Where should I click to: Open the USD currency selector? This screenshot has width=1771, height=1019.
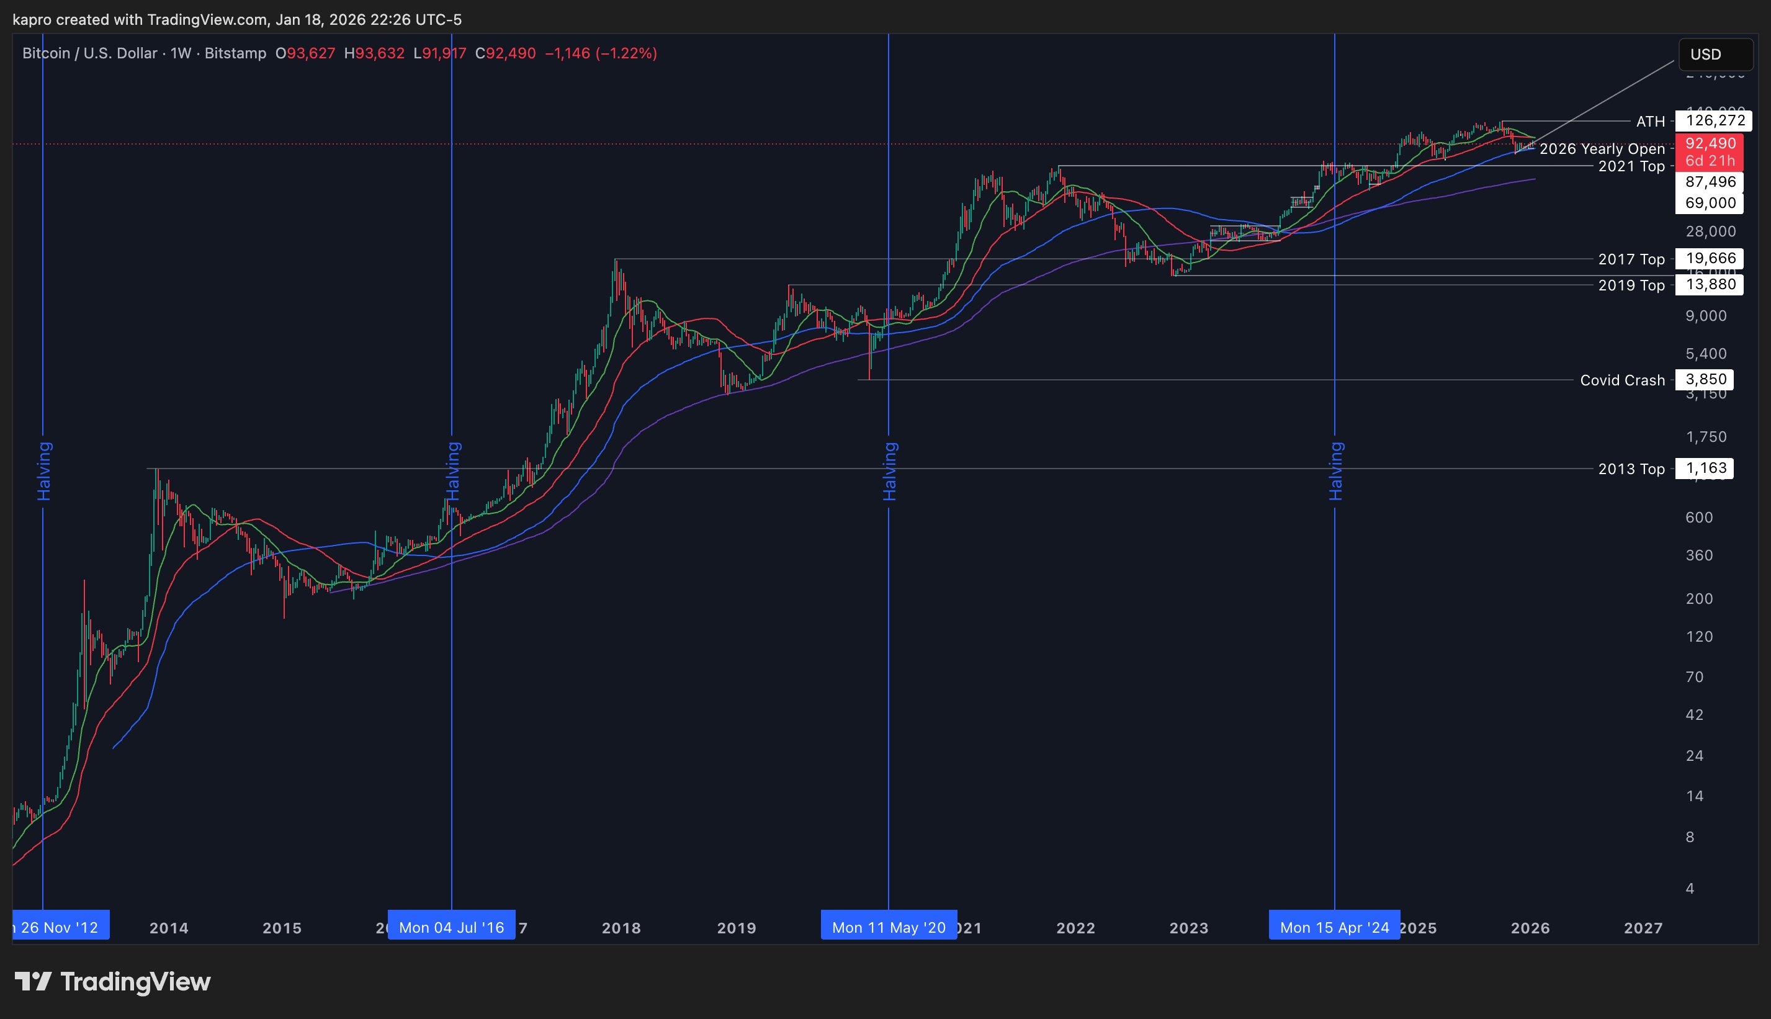(1715, 55)
